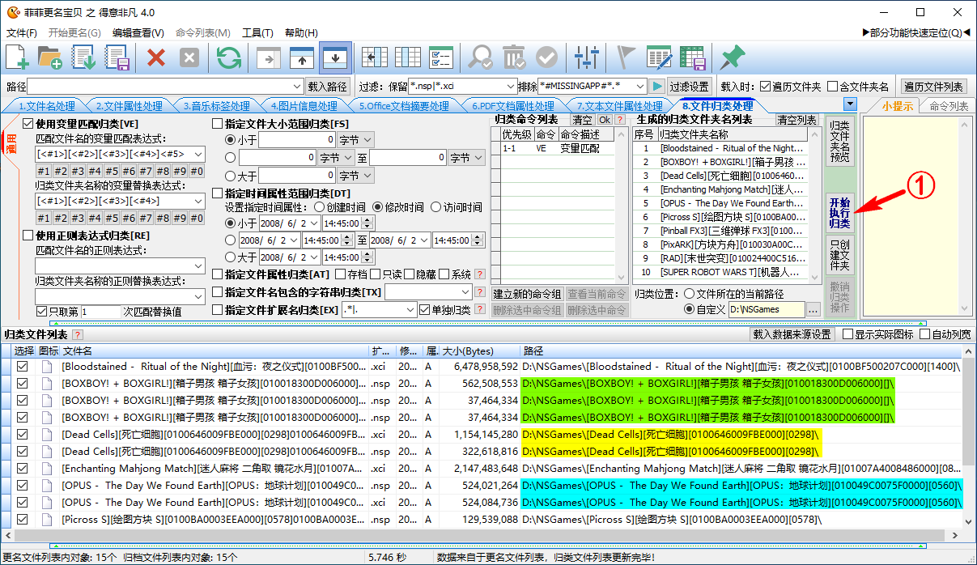Click the panel down-arrow layout icon

(335, 57)
